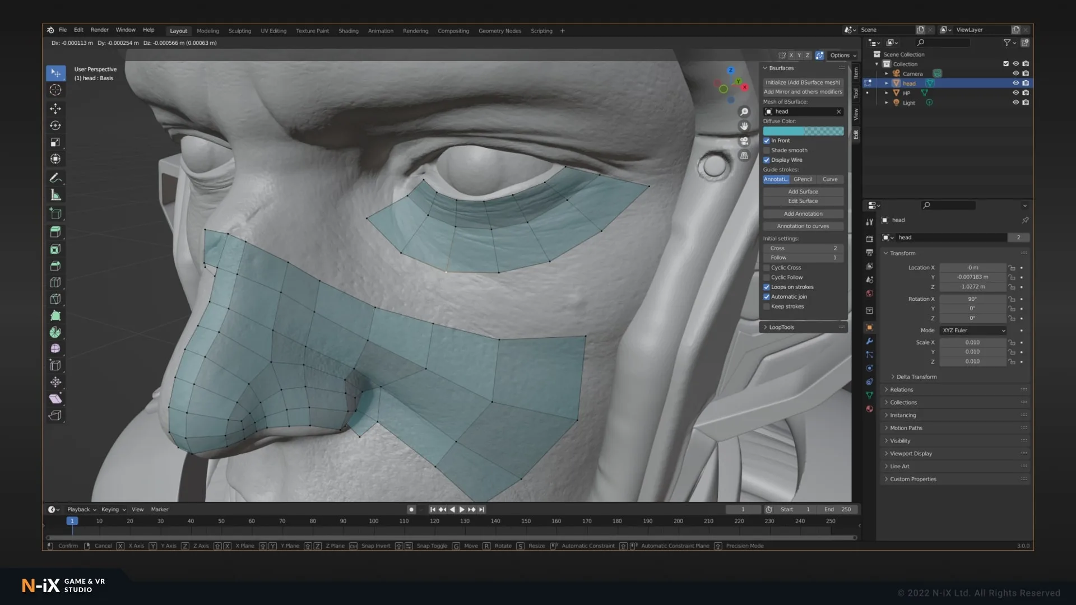Click the Annotation to curves button

click(x=803, y=226)
